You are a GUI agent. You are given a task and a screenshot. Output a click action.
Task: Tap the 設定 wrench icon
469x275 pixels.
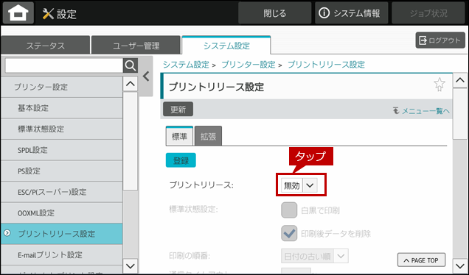point(48,14)
